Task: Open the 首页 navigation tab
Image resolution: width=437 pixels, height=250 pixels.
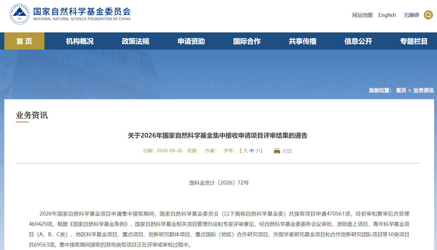Action: (x=24, y=41)
